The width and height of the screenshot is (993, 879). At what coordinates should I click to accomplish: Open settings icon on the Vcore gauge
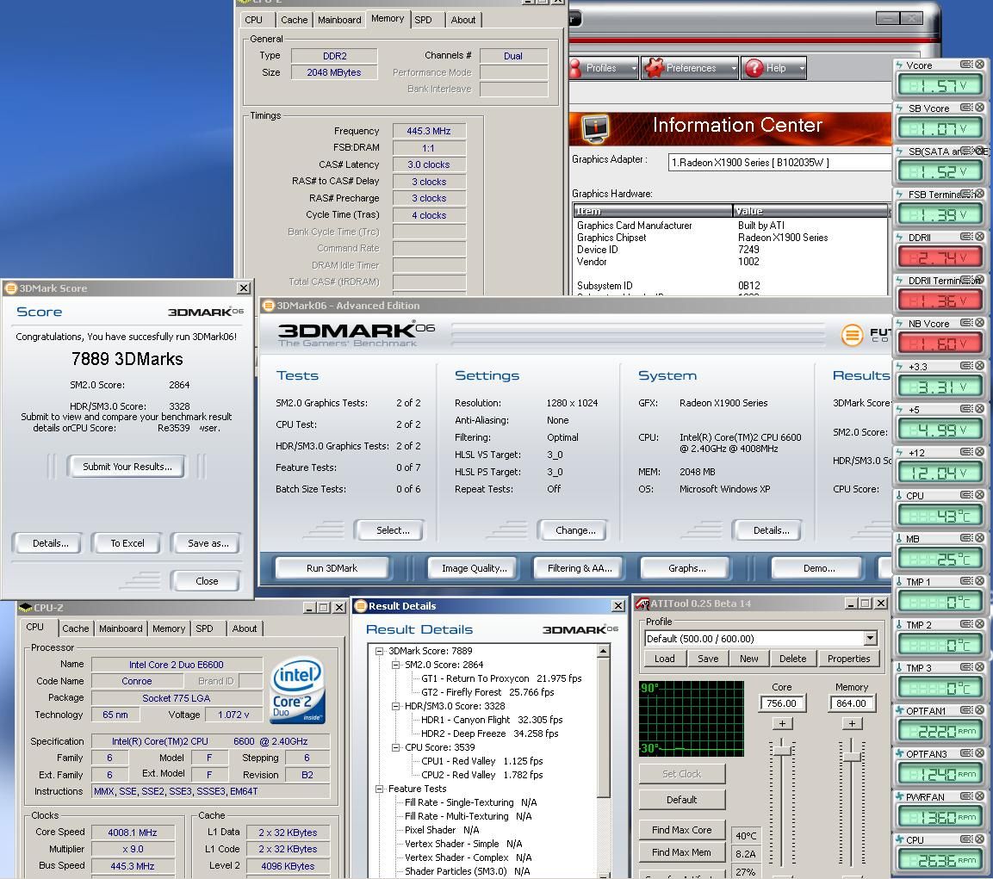966,65
